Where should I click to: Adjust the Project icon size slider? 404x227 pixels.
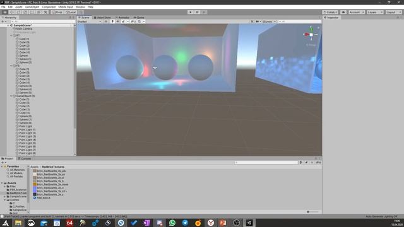[x=313, y=212]
